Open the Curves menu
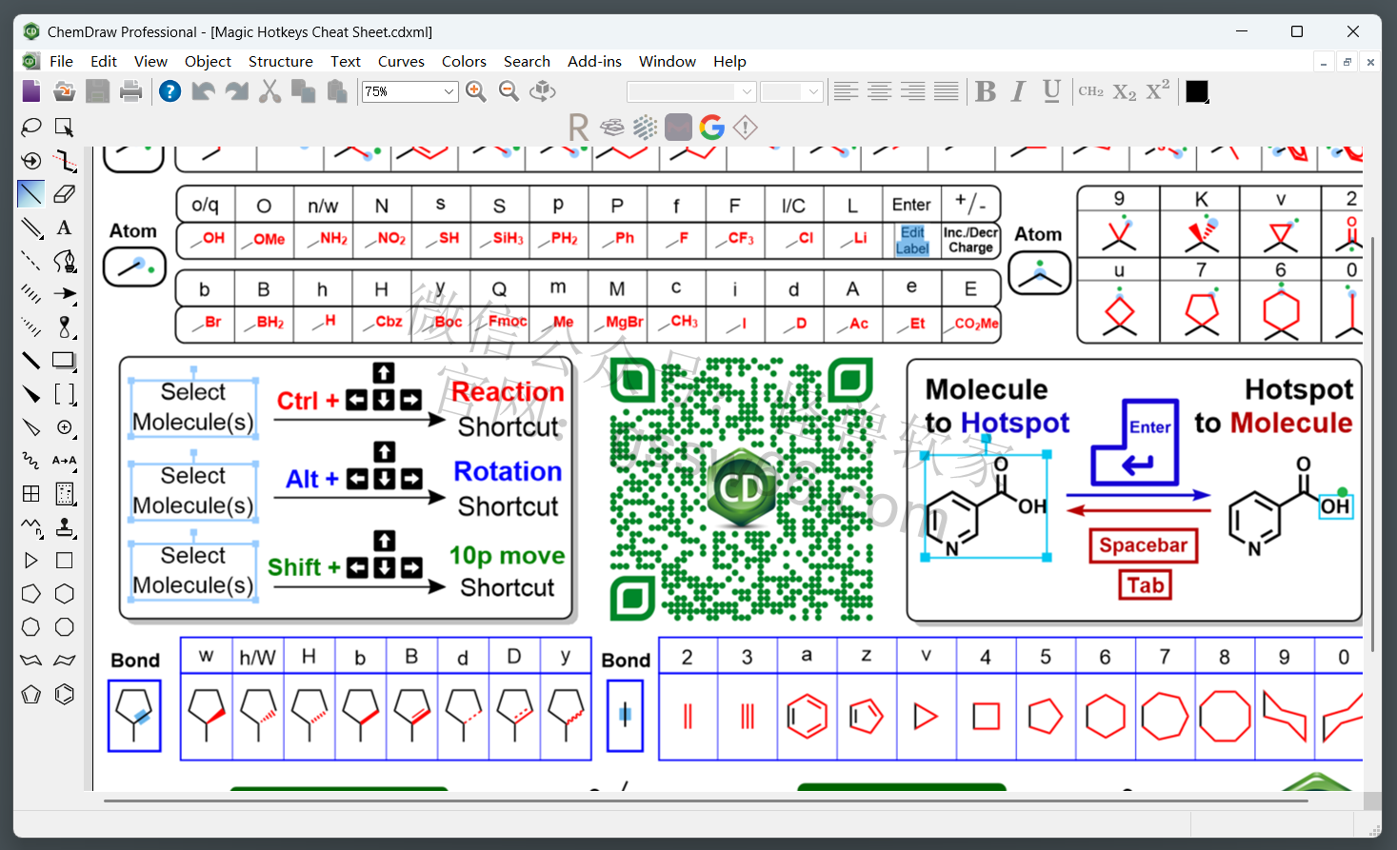This screenshot has width=1397, height=850. point(401,61)
